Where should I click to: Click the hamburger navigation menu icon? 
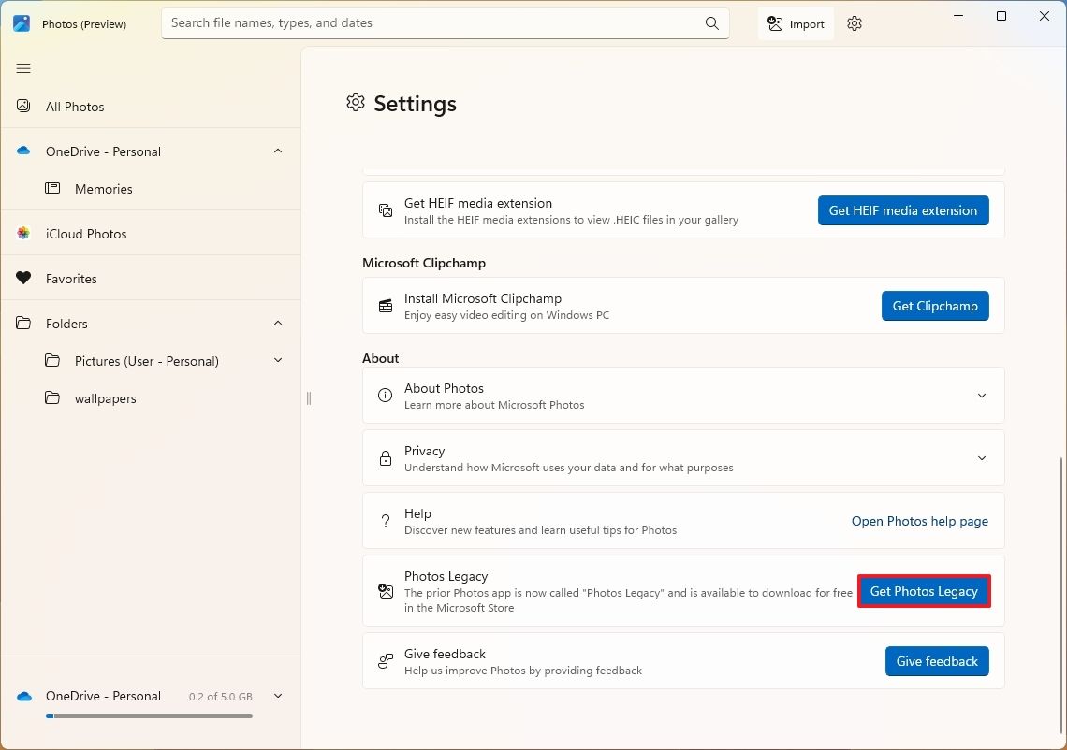coord(23,68)
